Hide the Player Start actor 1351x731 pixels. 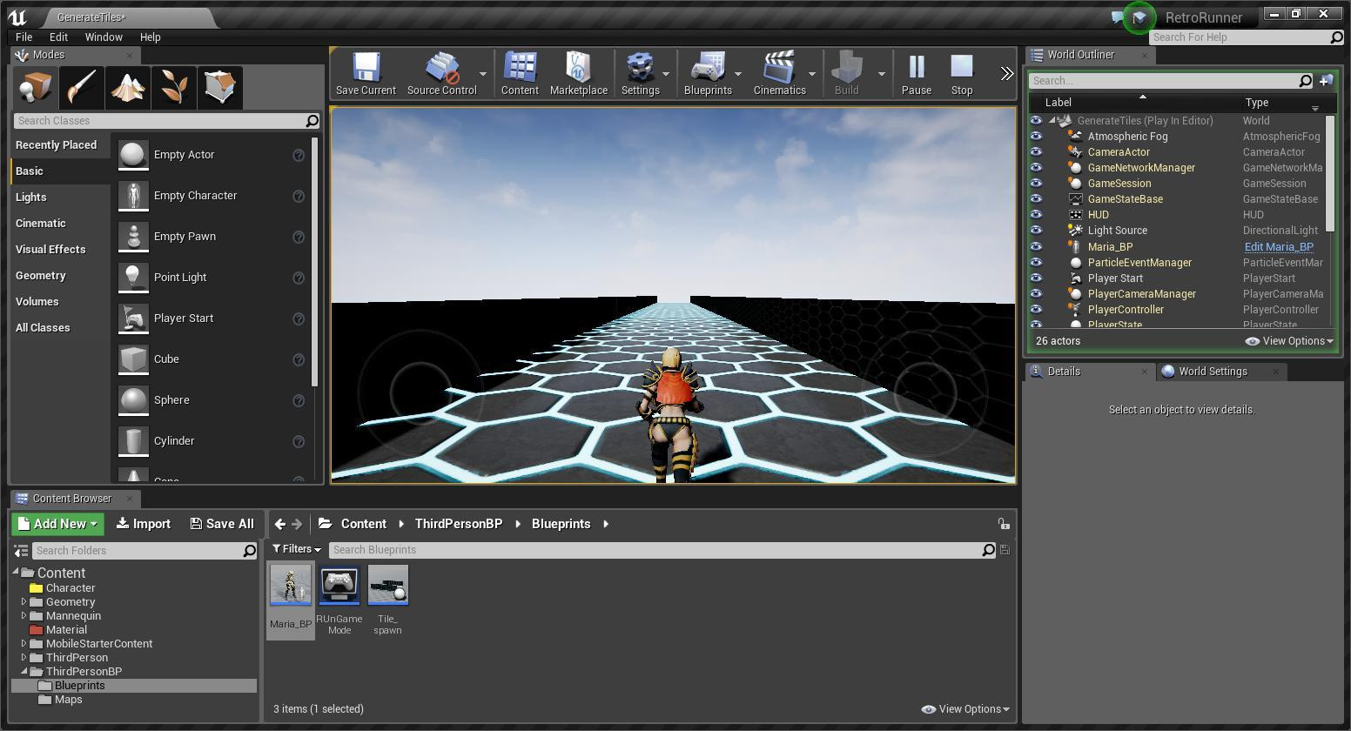(1036, 278)
